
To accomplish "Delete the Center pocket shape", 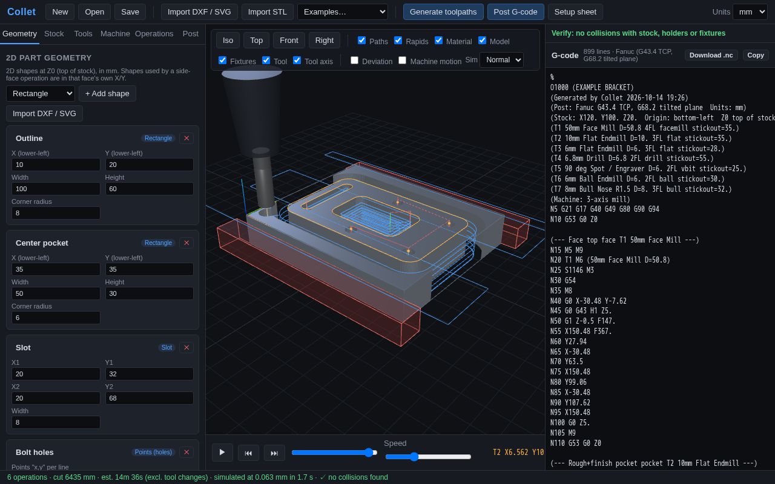I will point(186,243).
